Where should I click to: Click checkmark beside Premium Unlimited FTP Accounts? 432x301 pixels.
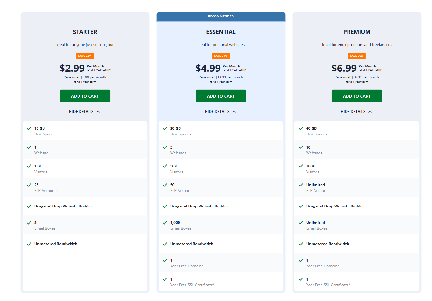pyautogui.click(x=301, y=185)
